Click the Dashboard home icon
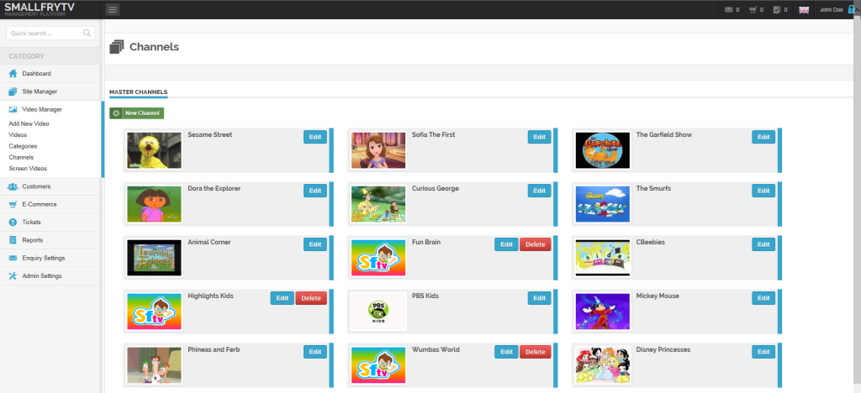The width and height of the screenshot is (861, 393). (x=13, y=73)
